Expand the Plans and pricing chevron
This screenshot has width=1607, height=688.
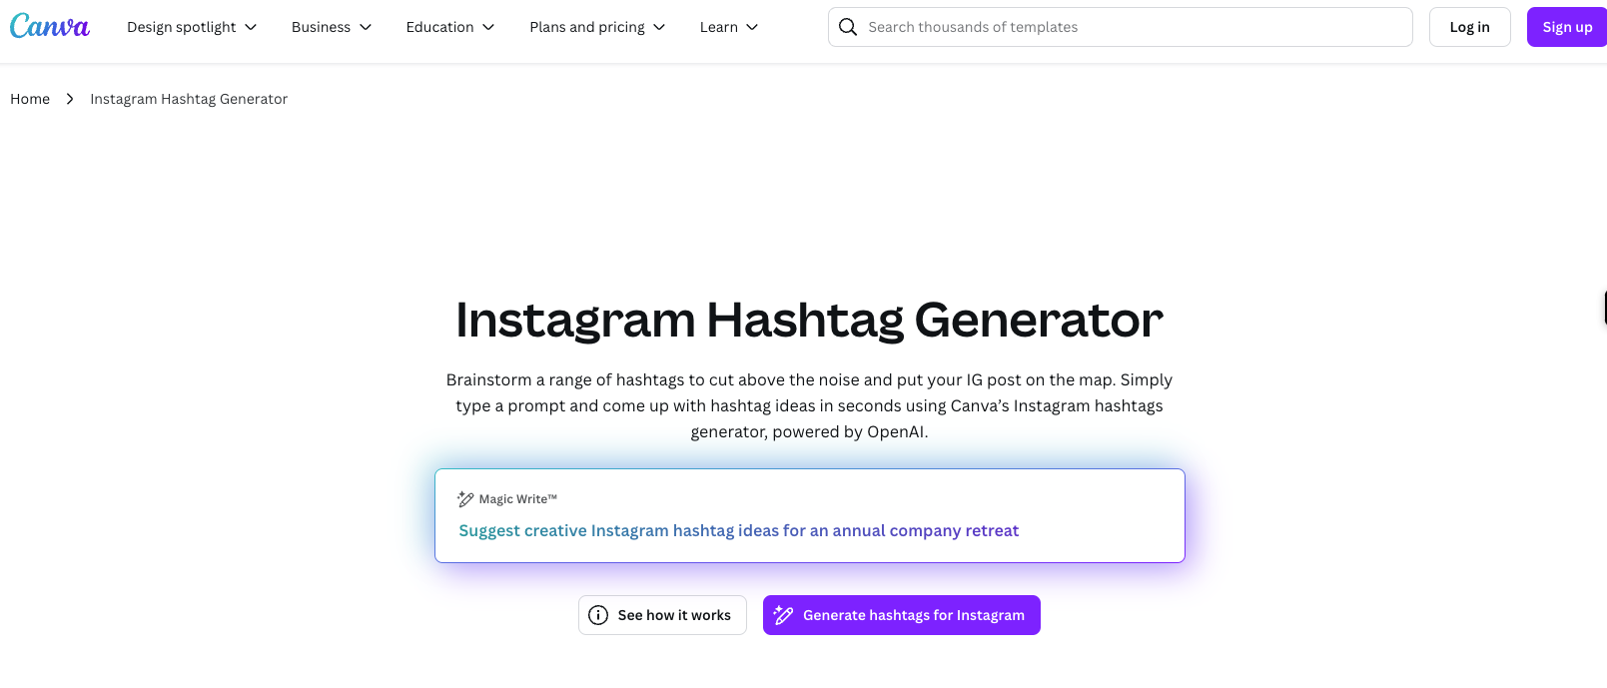tap(659, 27)
